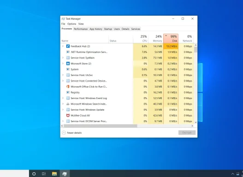This screenshot has width=243, height=177.
Task: Click the vertical scrollbar thumb
Action: tap(196, 50)
